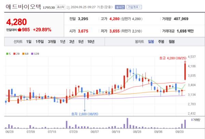This screenshot has height=139, width=205.
Task: Click the stock code 179530
Action: tap(49, 7)
